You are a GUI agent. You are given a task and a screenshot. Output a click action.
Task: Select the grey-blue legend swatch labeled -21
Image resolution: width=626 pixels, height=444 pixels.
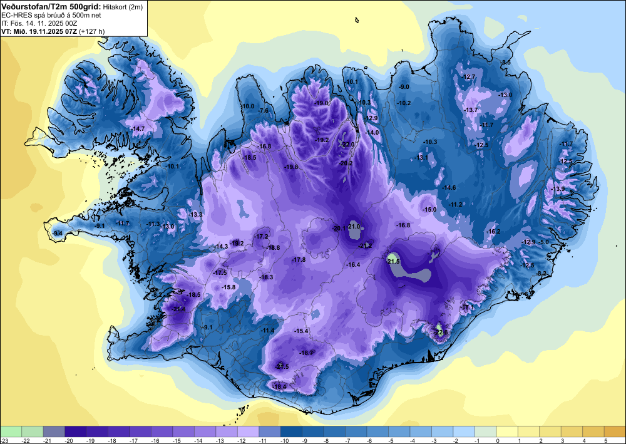54,431
